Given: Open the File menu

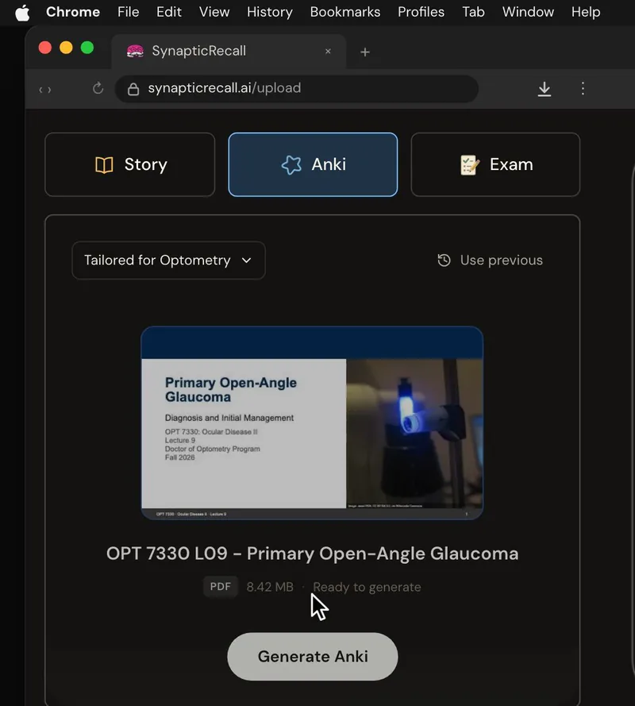Looking at the screenshot, I should [129, 12].
